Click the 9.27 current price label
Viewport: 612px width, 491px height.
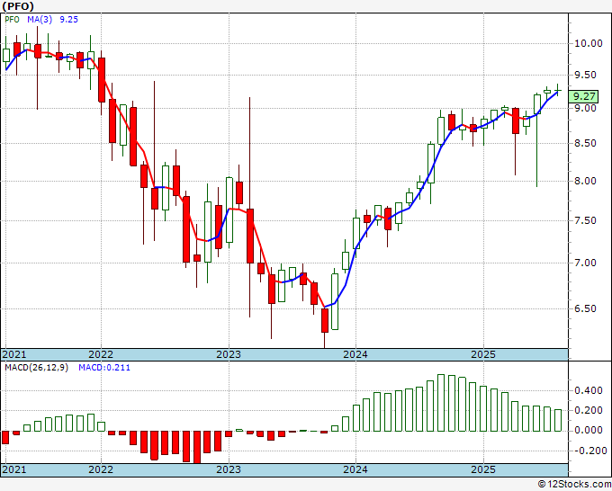583,96
